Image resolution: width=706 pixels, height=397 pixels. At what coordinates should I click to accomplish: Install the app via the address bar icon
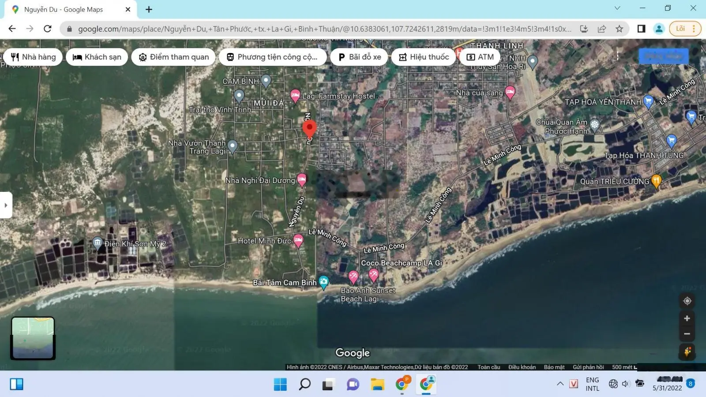pyautogui.click(x=584, y=29)
